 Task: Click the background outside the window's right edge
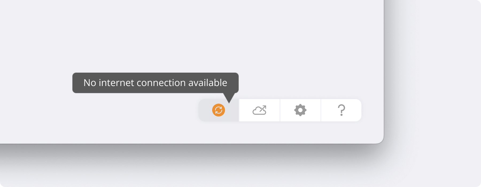pos(433,80)
